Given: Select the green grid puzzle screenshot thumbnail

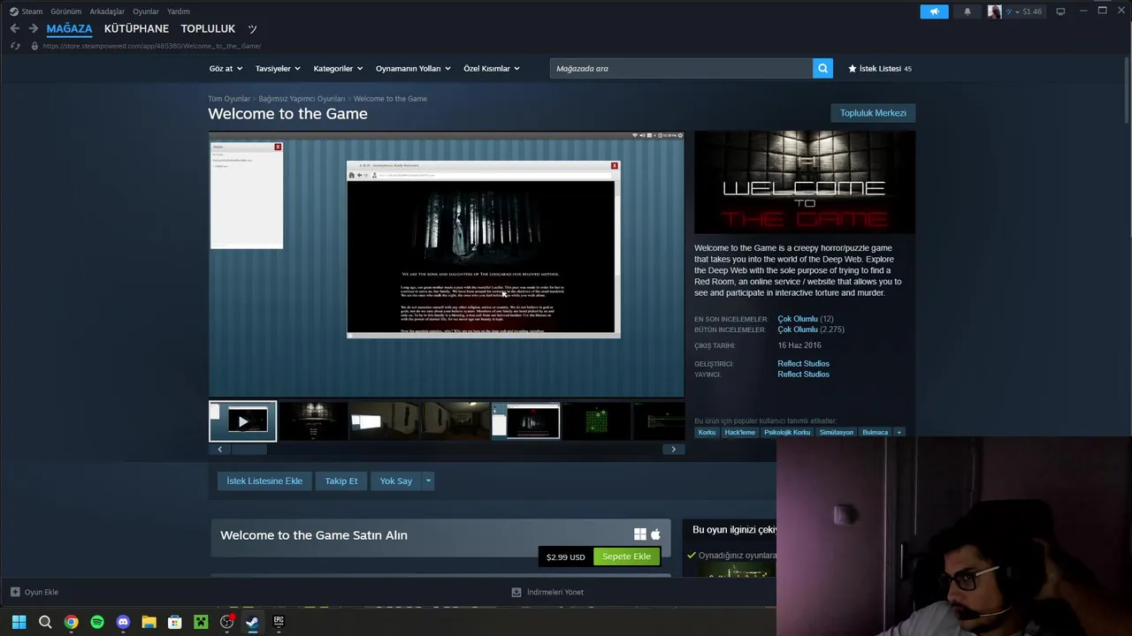Looking at the screenshot, I should pyautogui.click(x=597, y=421).
